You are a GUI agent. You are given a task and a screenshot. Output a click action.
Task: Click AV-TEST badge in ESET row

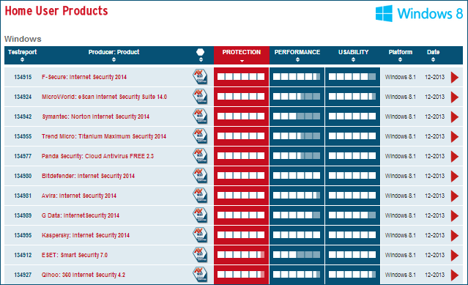(x=200, y=254)
